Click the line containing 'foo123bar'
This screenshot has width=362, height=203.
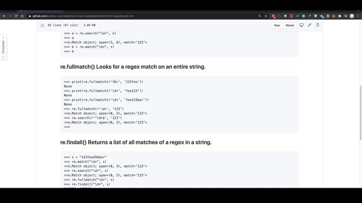coord(106,100)
